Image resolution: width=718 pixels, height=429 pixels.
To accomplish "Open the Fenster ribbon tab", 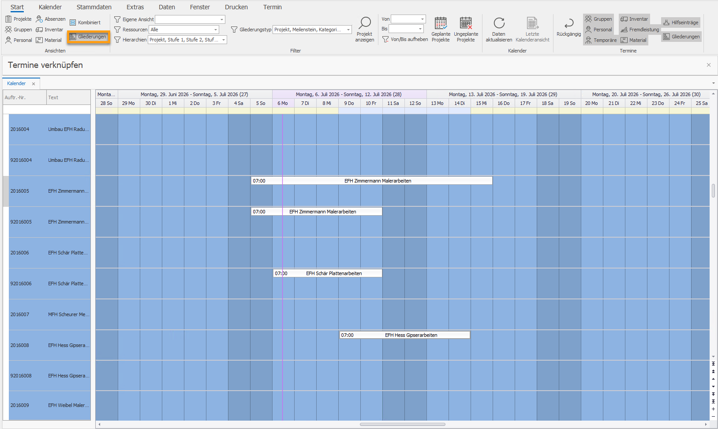I will [x=200, y=7].
